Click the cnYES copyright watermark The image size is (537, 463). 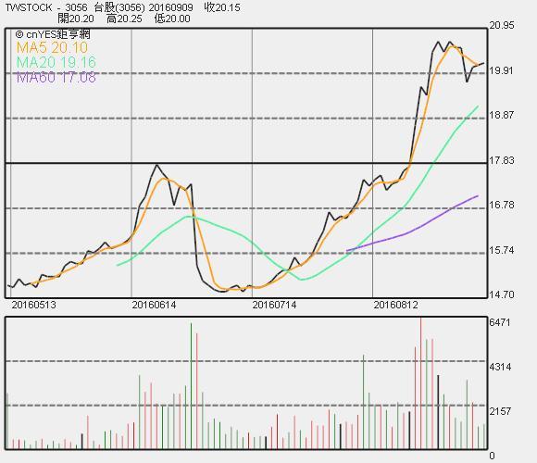(53, 34)
